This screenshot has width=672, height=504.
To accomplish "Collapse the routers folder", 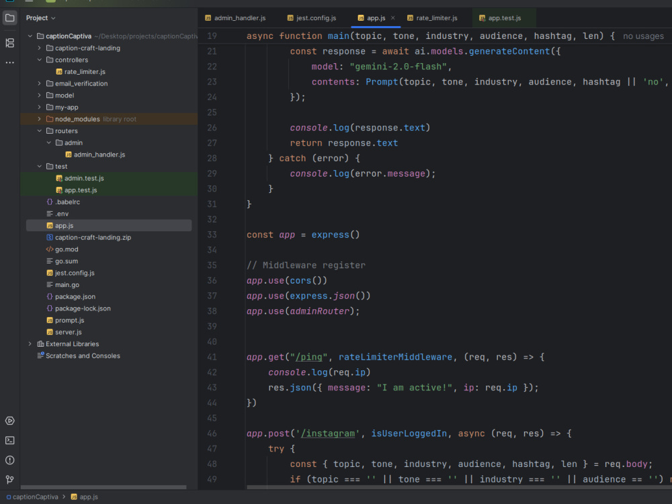I will coord(40,131).
